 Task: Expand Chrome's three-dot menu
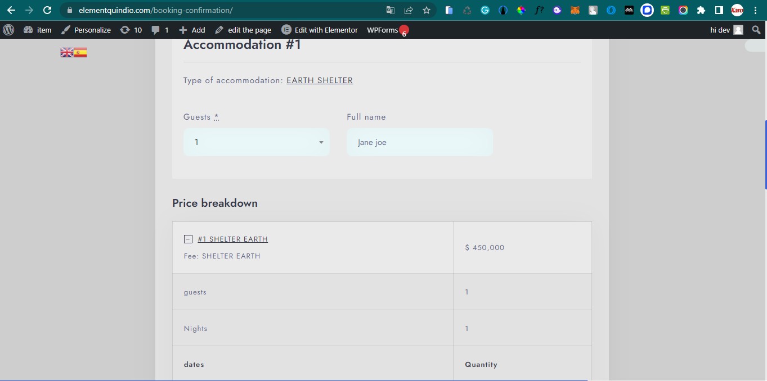(755, 10)
